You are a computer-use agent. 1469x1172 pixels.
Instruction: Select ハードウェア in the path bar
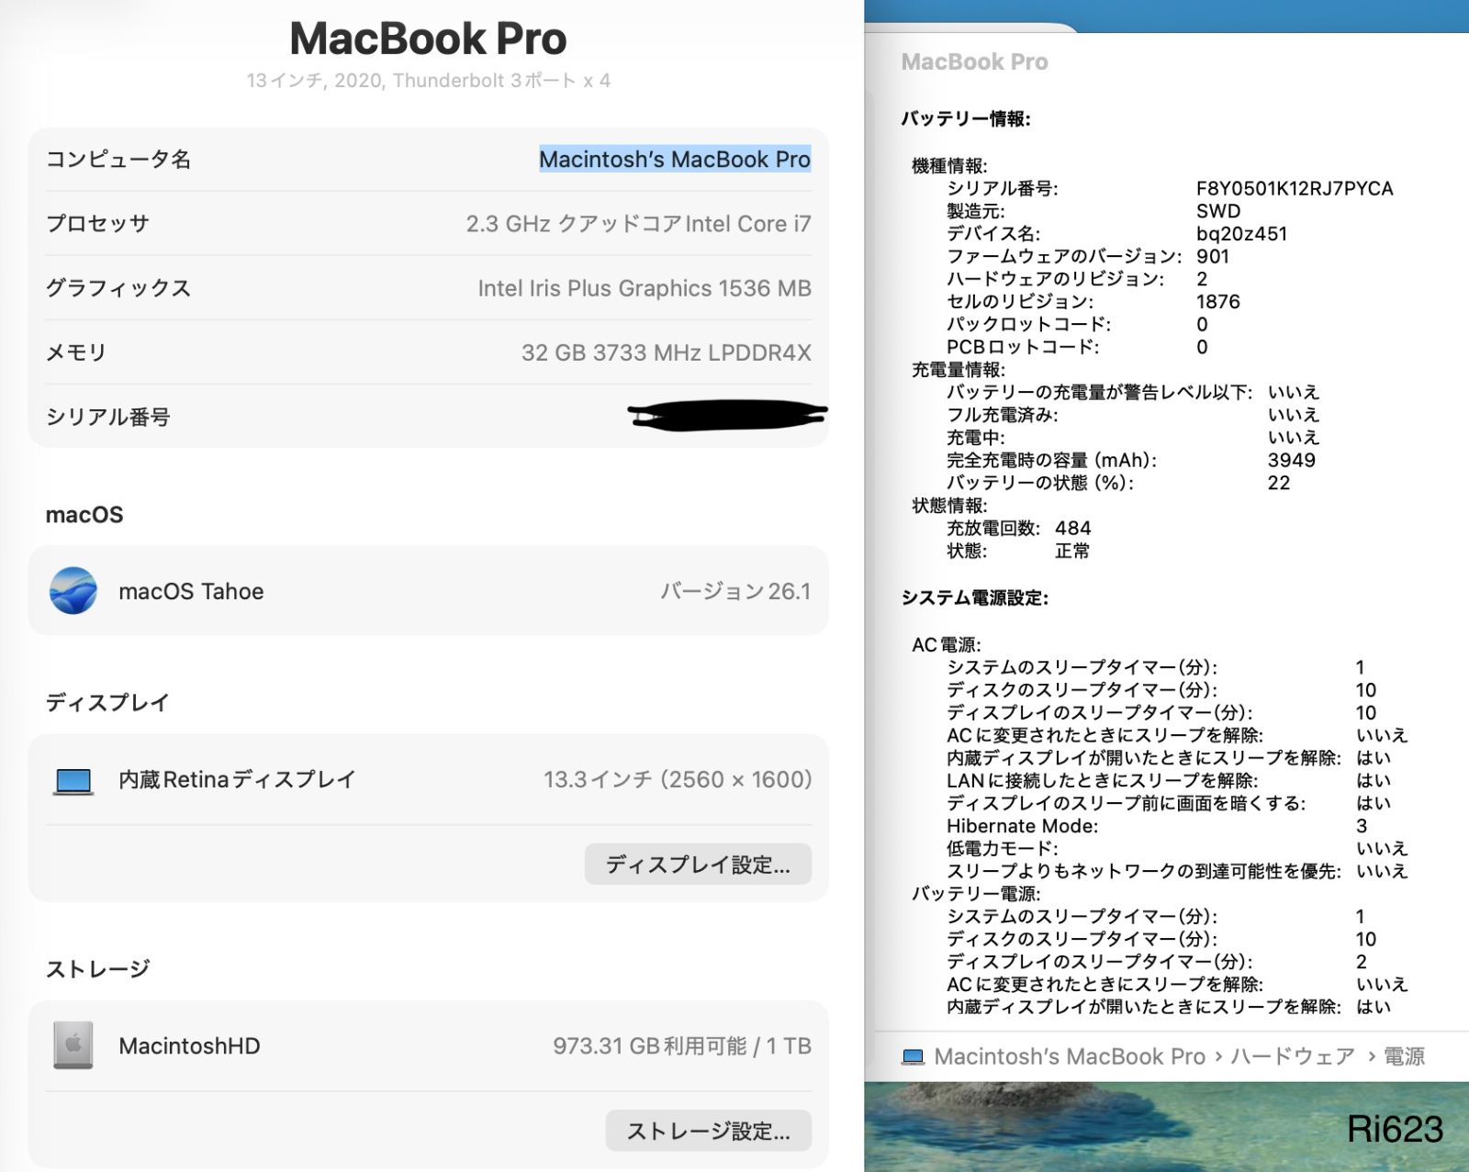(x=1293, y=1057)
